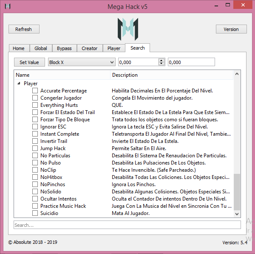This screenshot has height=254, width=255.
Task: Click the Mega Hack logo image
Action: click(128, 29)
